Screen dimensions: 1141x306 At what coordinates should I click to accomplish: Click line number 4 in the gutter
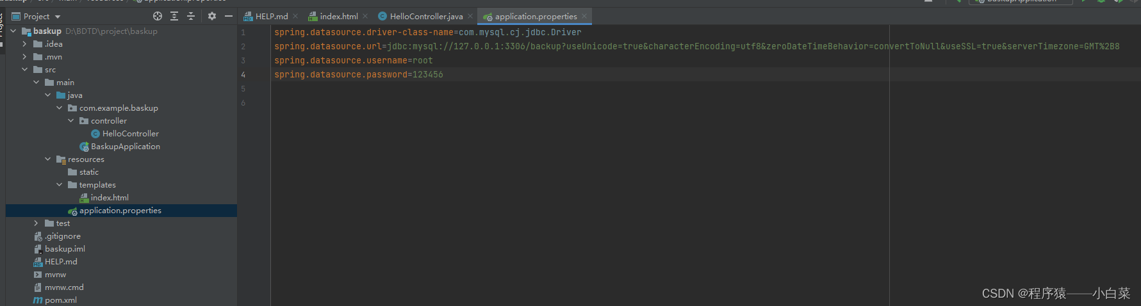coord(243,74)
